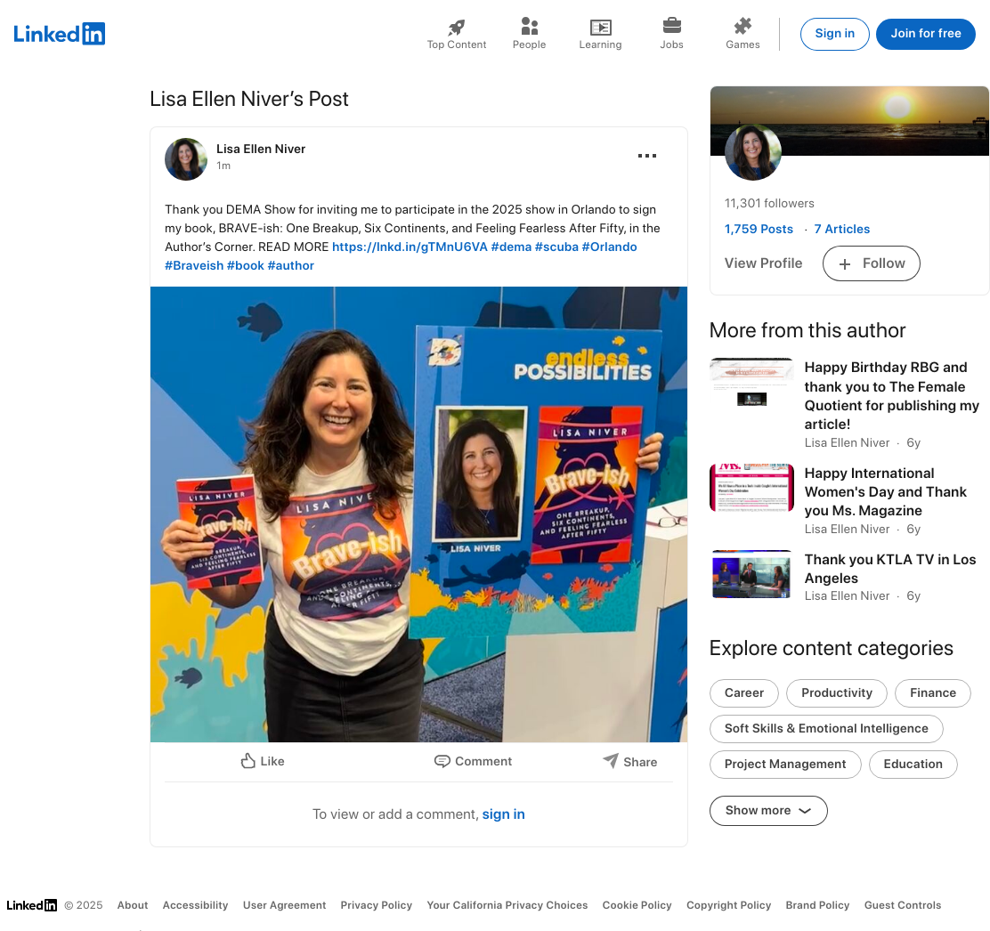Click the Sign in button
990x931 pixels.
pos(835,34)
